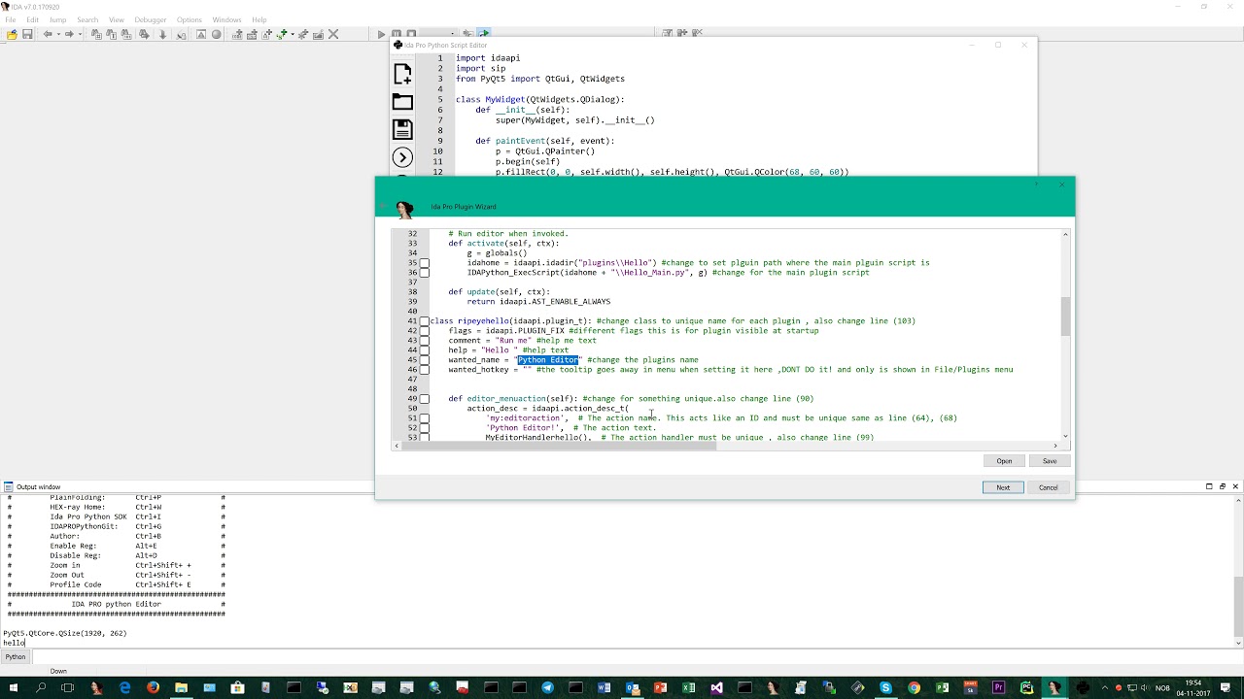Screen dimensions: 1244x699
Task: Click the Output window float icon
Action: pos(1223,486)
